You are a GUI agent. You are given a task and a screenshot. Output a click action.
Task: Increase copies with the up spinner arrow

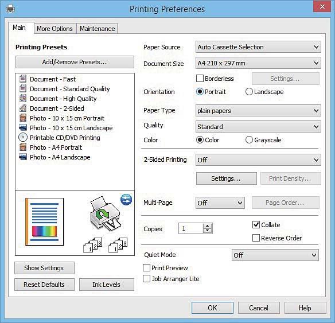coord(207,226)
